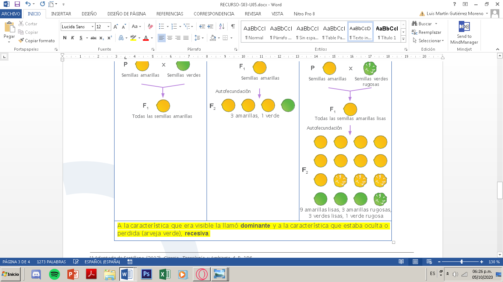The height and width of the screenshot is (282, 503).
Task: Apply the Título 1 style
Action: pyautogui.click(x=386, y=32)
